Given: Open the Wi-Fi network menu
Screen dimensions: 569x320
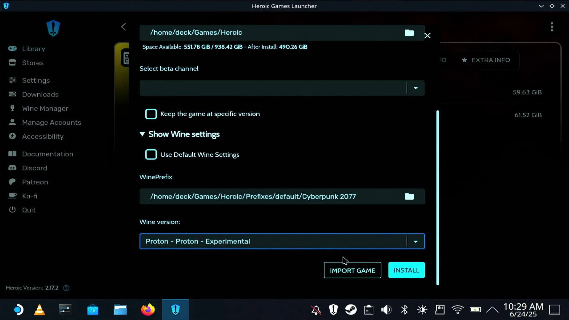Looking at the screenshot, I should pos(458,310).
